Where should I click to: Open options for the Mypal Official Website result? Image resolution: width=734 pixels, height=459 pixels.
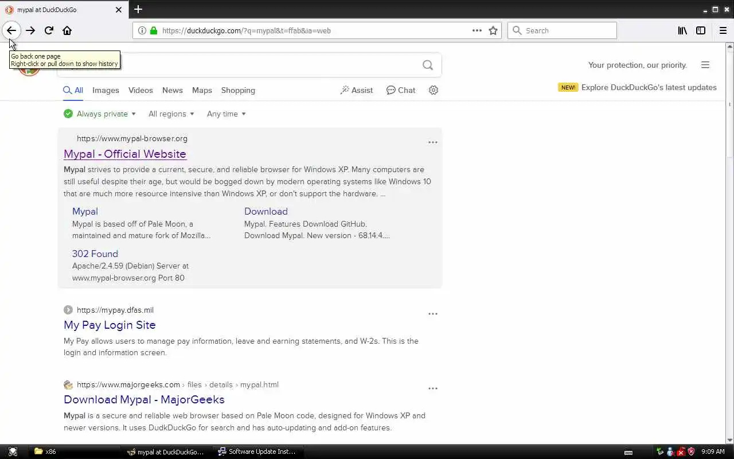433,142
